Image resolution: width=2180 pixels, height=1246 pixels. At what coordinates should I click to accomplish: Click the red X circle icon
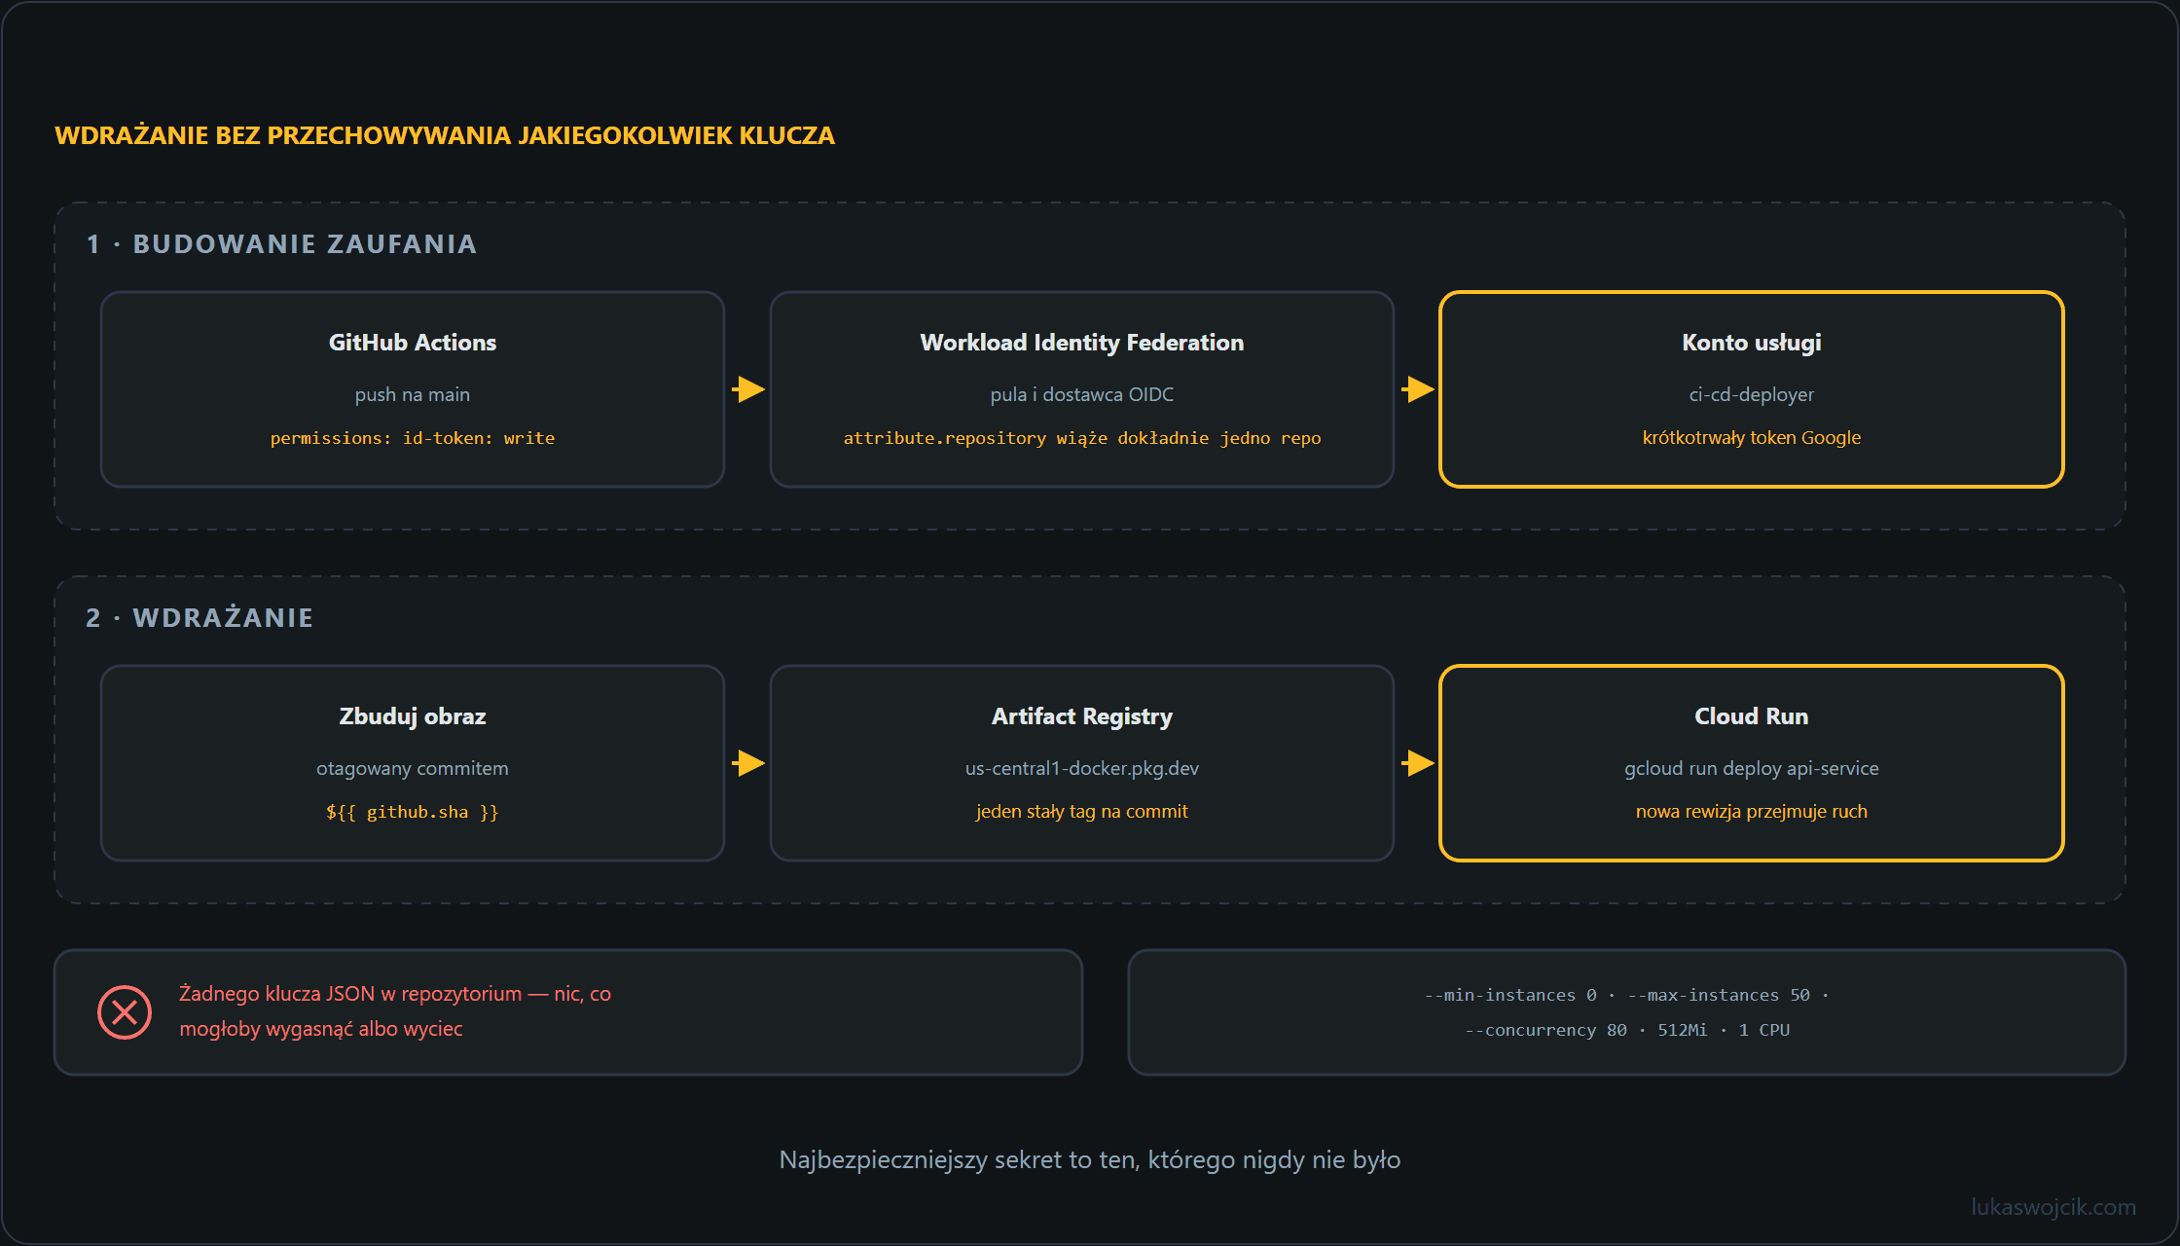click(x=125, y=1012)
